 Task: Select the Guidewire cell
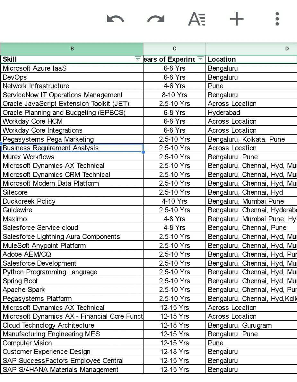pyautogui.click(x=72, y=210)
